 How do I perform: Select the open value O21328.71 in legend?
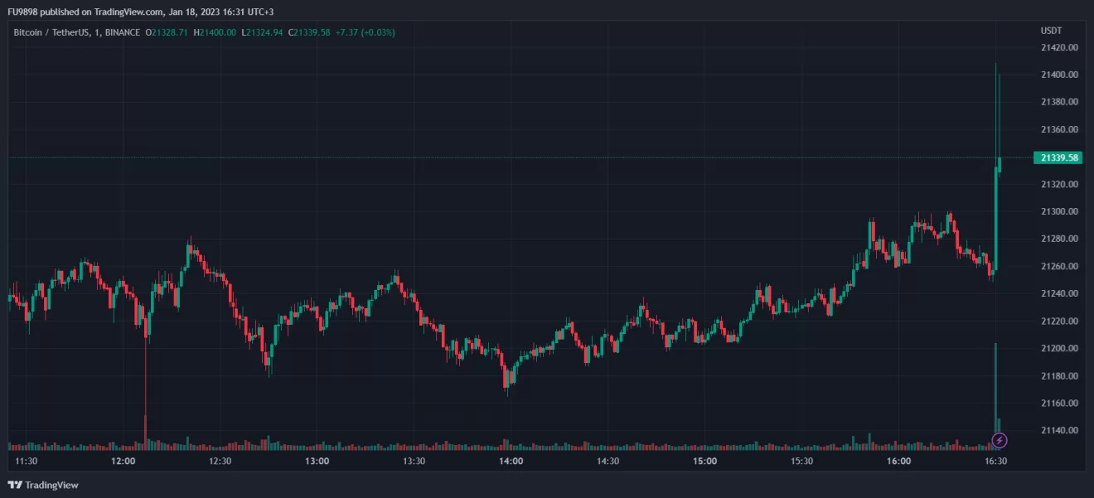167,32
